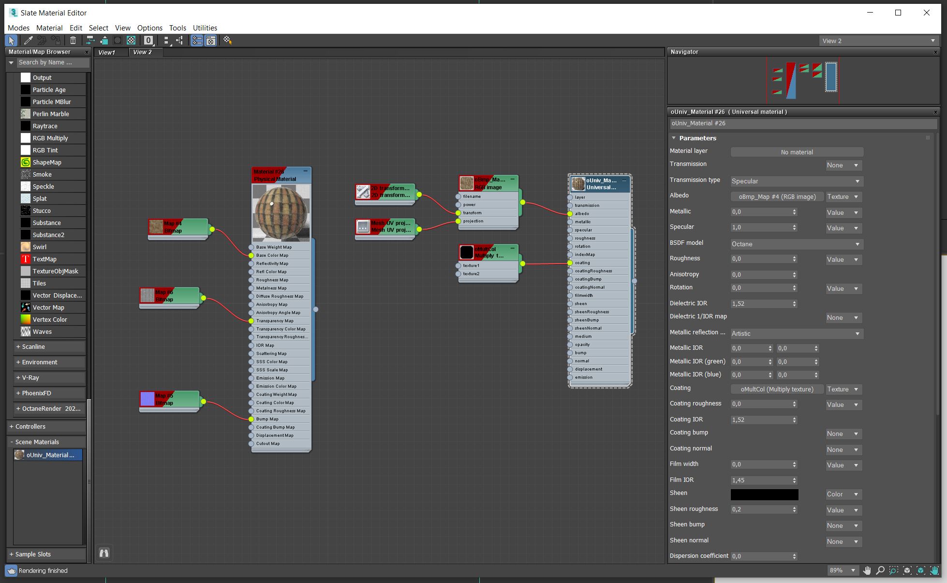The image size is (947, 583).
Task: Click the oMultCol Coating texture button
Action: (x=777, y=389)
